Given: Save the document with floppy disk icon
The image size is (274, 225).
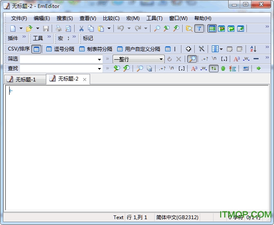Looking at the screenshot, I should coord(46,28).
